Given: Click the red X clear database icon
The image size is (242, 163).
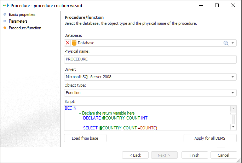Looking at the screenshot, I should click(68, 43).
